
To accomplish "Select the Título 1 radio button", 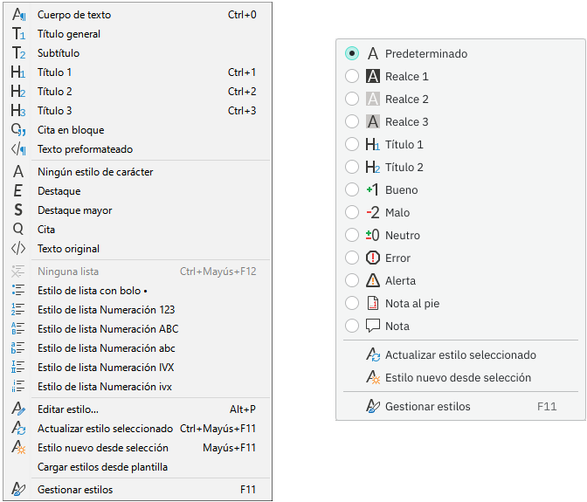I will tap(352, 144).
